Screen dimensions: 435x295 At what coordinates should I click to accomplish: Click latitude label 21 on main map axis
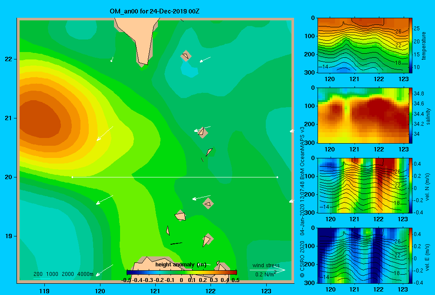9,118
